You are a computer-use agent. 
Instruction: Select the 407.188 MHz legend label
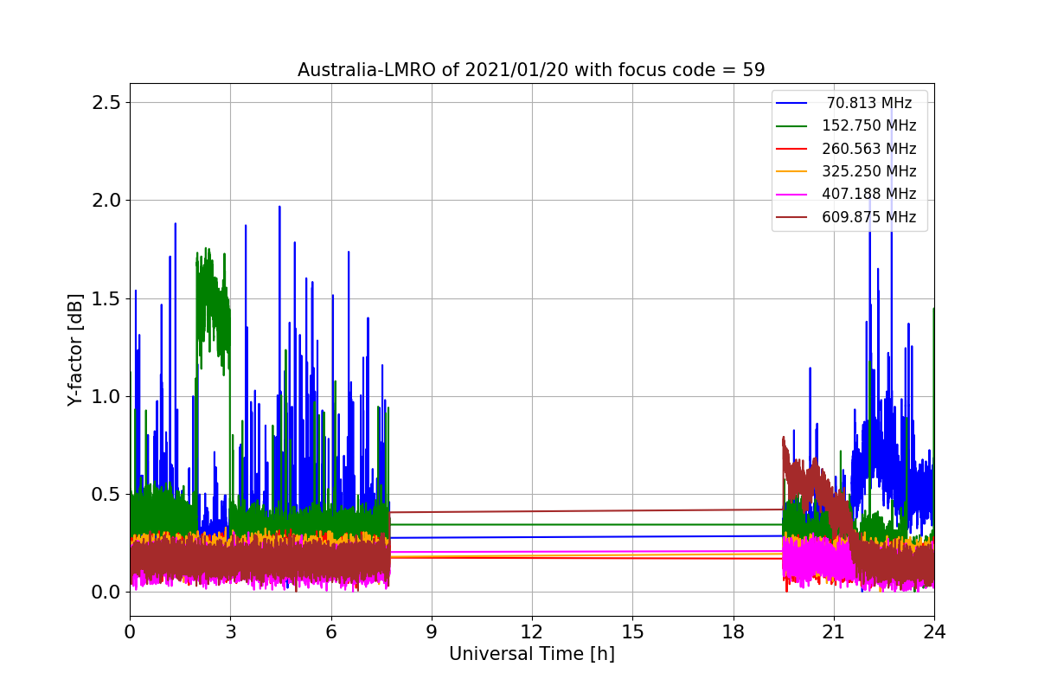click(x=869, y=194)
